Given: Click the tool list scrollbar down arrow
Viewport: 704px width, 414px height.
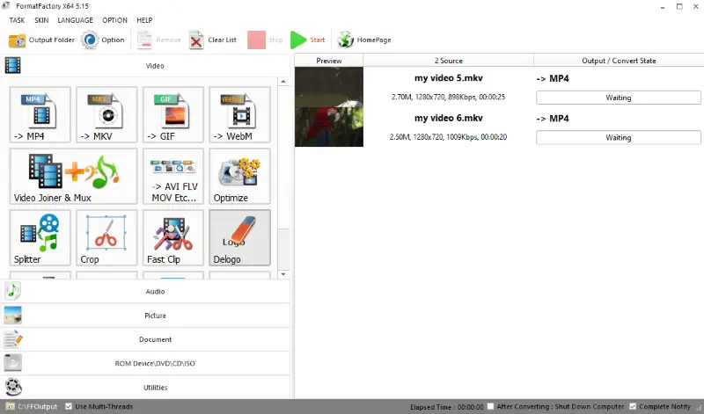Looking at the screenshot, I should point(283,274).
